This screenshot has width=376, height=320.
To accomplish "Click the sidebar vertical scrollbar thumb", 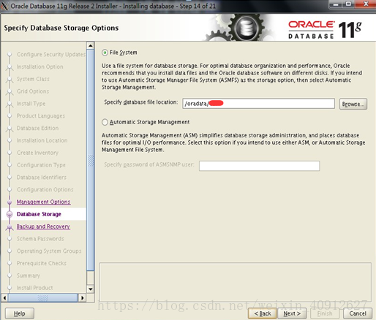I will pyautogui.click(x=91, y=160).
